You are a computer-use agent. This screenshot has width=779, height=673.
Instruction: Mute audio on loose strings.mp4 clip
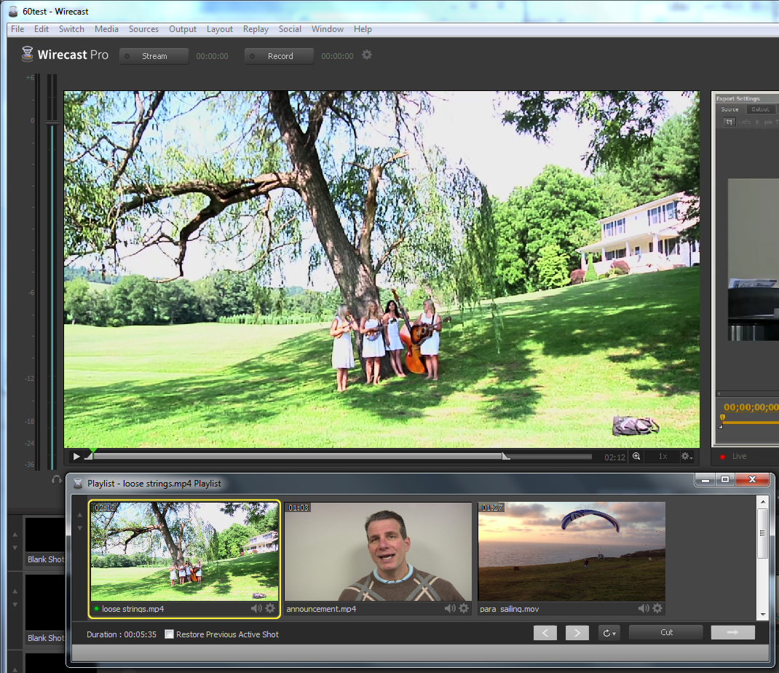(x=256, y=608)
